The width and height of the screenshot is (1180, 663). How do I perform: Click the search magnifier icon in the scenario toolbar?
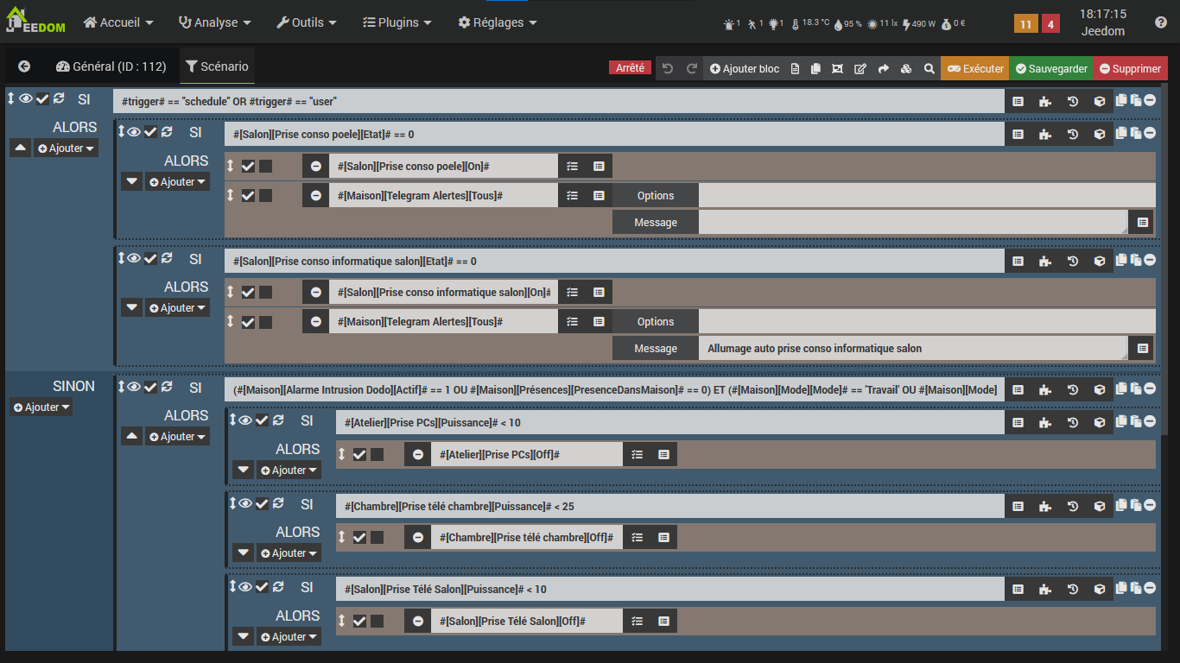click(929, 69)
